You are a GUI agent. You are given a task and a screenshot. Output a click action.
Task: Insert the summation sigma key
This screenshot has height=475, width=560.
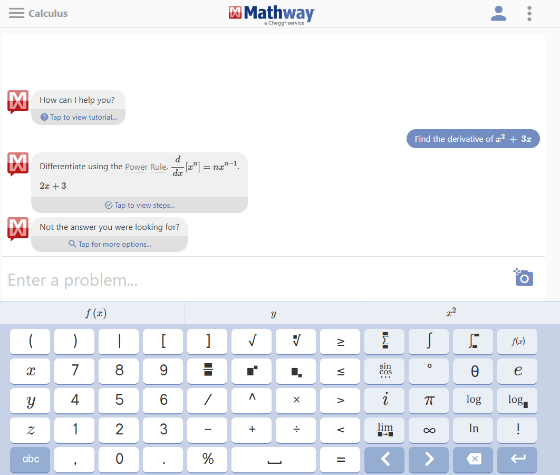click(384, 342)
